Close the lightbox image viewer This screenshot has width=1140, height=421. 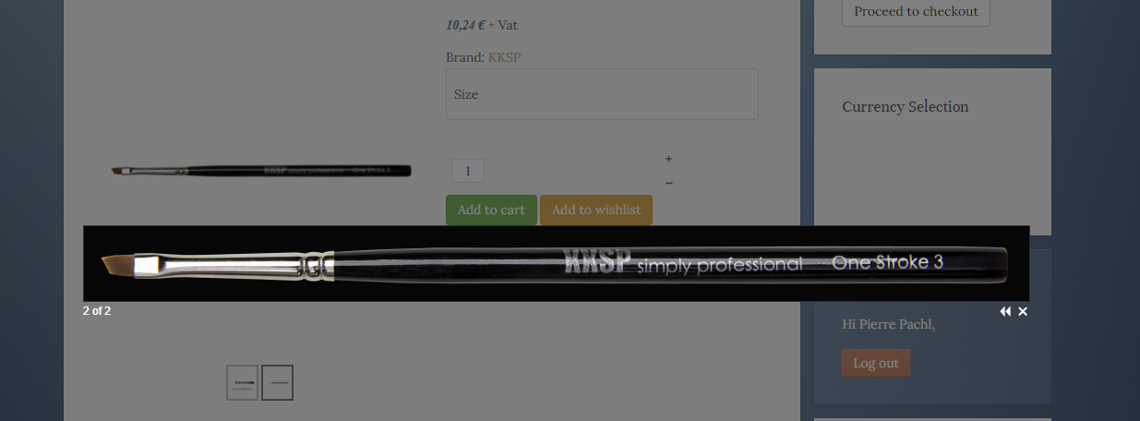coord(1023,312)
